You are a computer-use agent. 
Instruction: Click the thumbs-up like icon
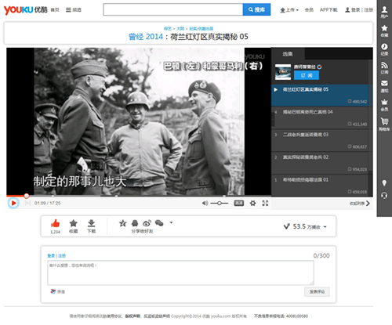click(x=55, y=223)
